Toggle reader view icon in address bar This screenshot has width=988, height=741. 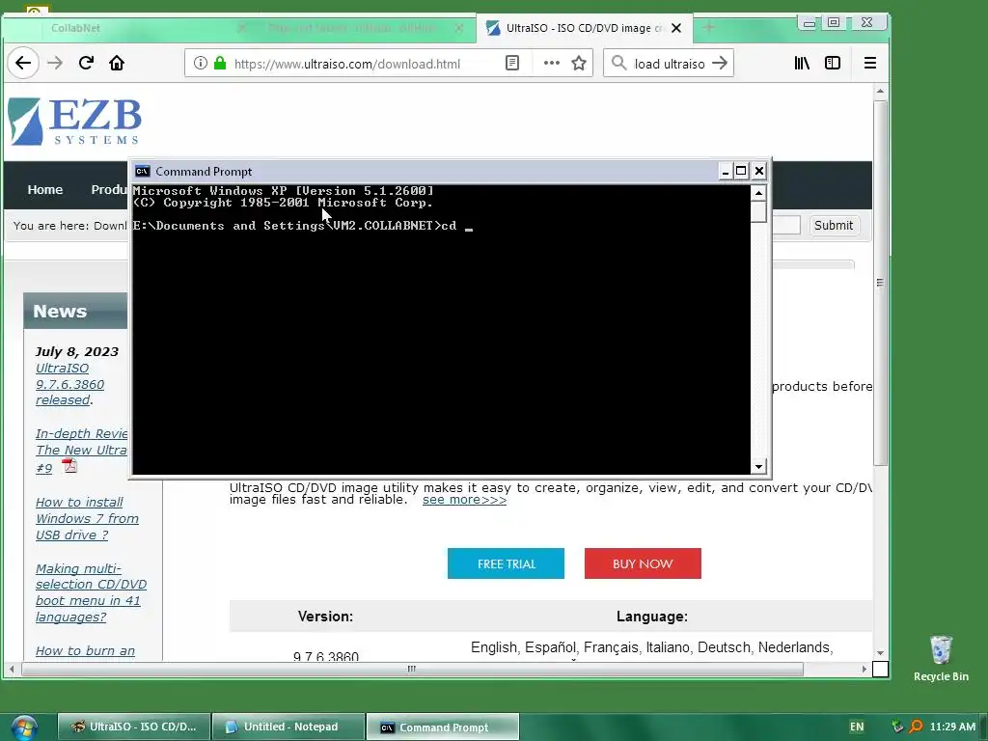coord(512,63)
